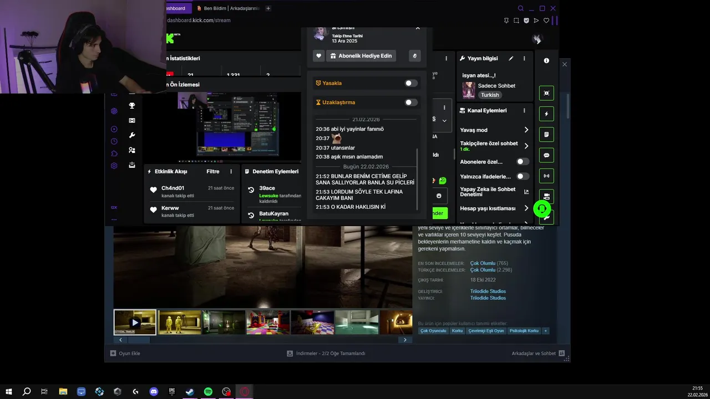Click the heart bookmark icon in address bar

click(546, 21)
